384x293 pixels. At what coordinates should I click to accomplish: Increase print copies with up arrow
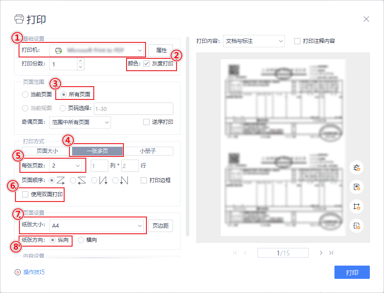point(80,61)
